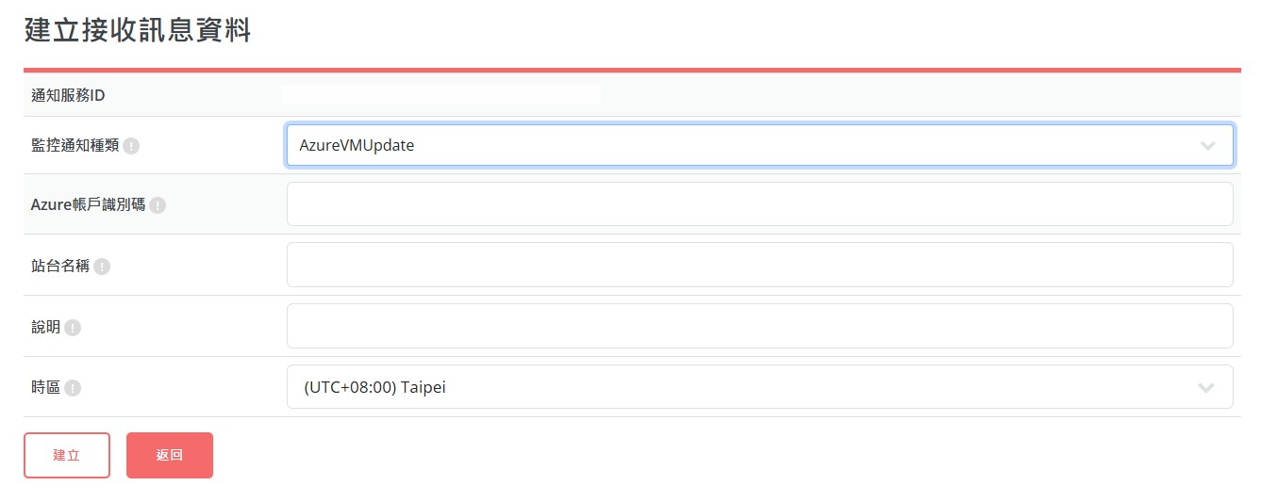Click the 監控通知種類 label text
This screenshot has width=1261, height=502.
[x=75, y=146]
